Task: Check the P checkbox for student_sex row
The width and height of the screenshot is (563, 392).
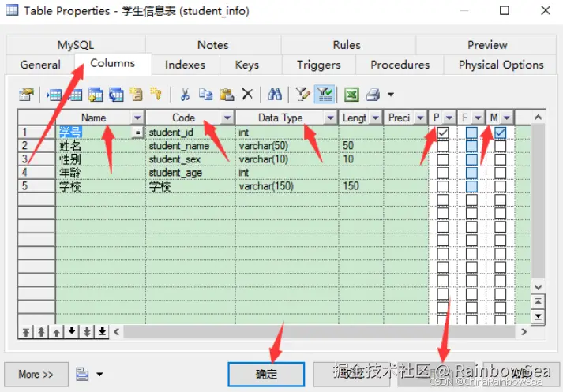Action: 443,159
